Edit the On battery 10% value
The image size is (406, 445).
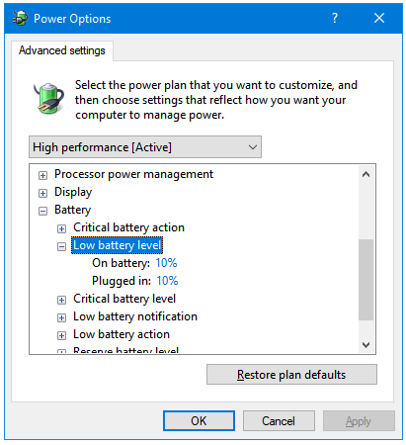point(166,263)
